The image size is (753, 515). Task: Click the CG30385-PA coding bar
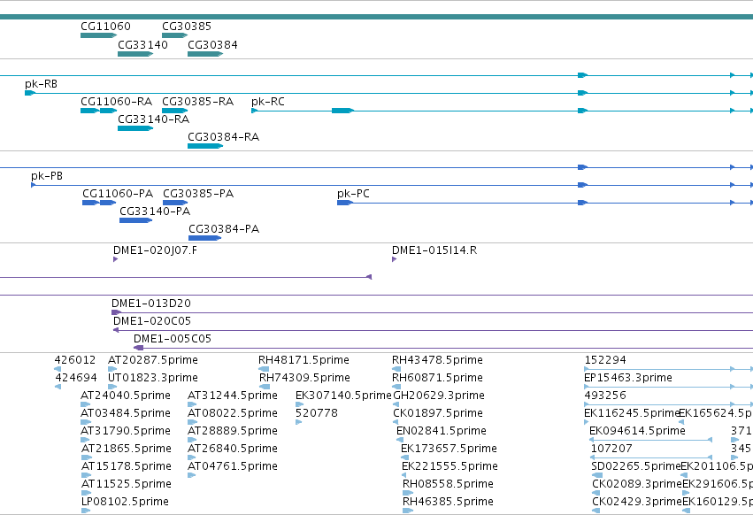click(175, 203)
